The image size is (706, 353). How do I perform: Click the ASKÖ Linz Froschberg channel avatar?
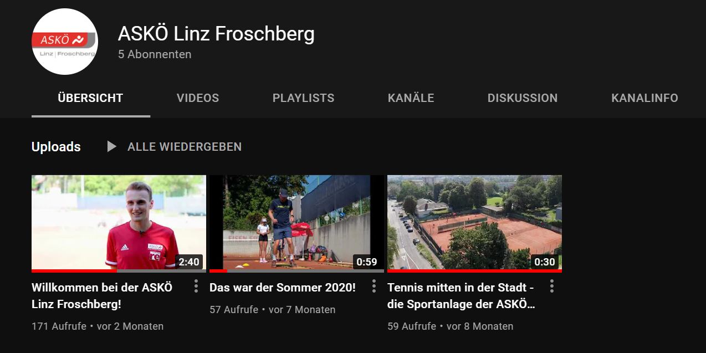point(65,42)
